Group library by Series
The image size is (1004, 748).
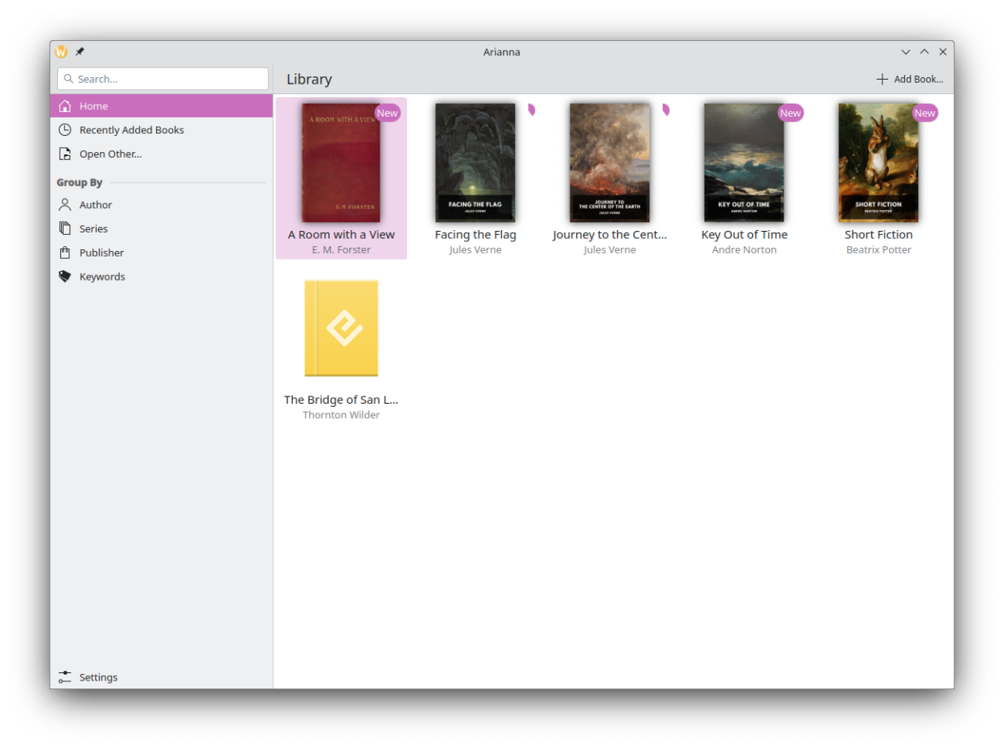pos(93,229)
